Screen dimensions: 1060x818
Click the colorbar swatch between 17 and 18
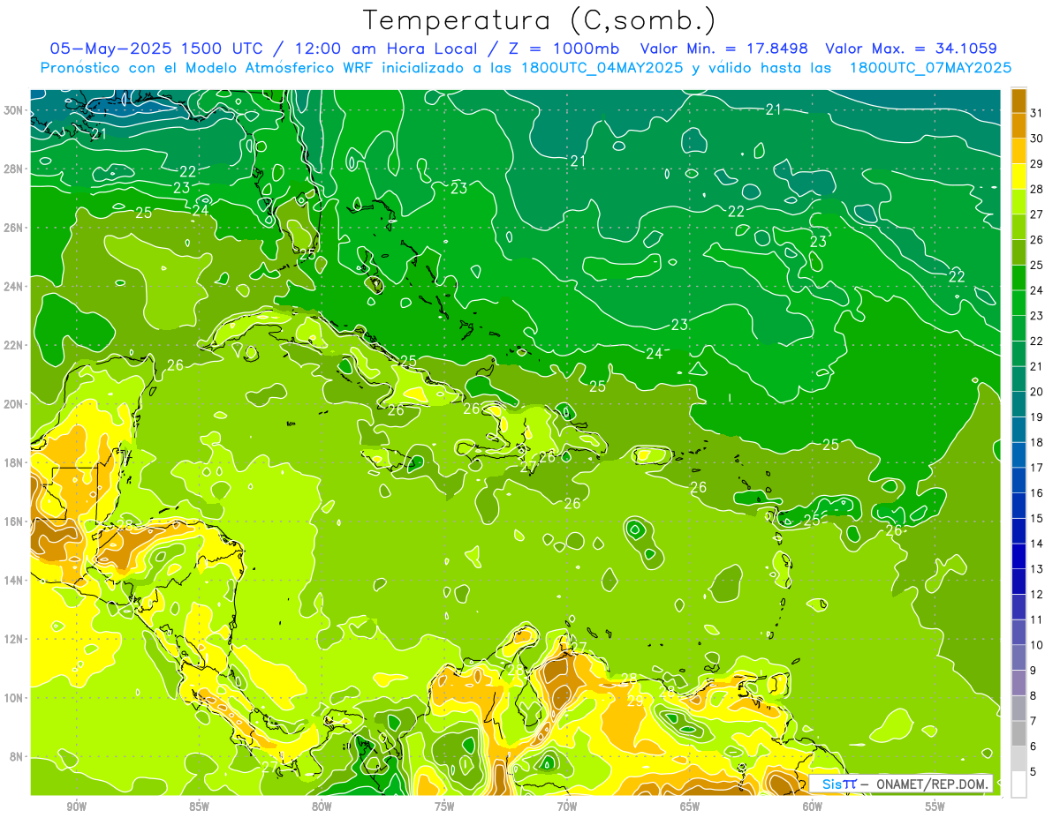(x=1018, y=454)
